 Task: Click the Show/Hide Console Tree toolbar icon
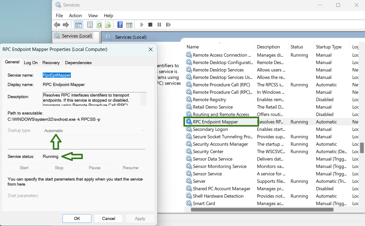(x=78, y=25)
